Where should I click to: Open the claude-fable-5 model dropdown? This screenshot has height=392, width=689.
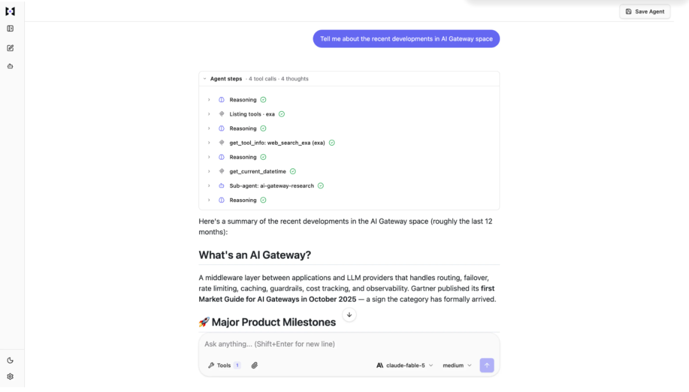(x=404, y=365)
